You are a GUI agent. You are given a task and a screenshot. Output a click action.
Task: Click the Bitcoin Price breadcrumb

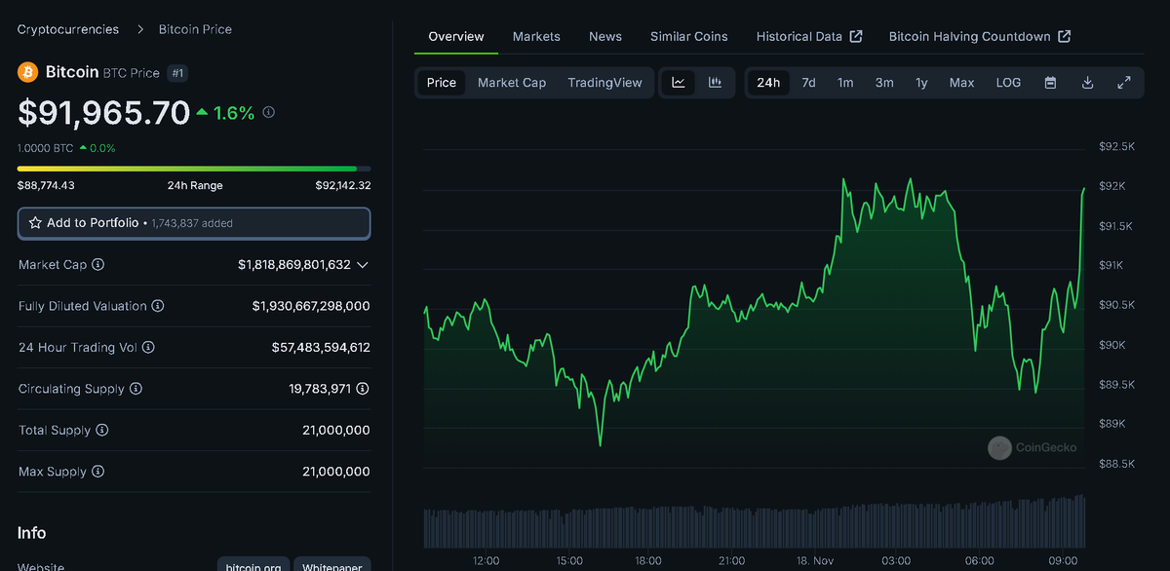(x=195, y=29)
